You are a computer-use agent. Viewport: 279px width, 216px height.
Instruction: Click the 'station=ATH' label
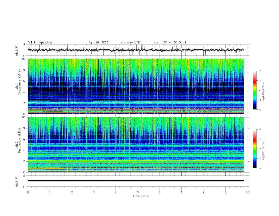click(x=131, y=42)
